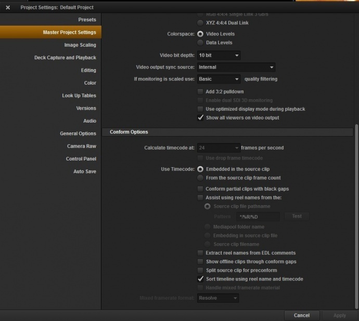This screenshot has height=321, width=359.
Task: Enable Use optimized display mode during playback
Action: (x=200, y=109)
